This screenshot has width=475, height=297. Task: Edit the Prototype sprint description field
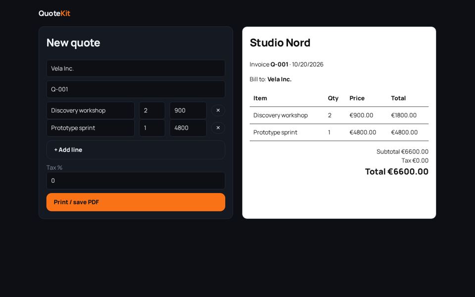(x=90, y=128)
